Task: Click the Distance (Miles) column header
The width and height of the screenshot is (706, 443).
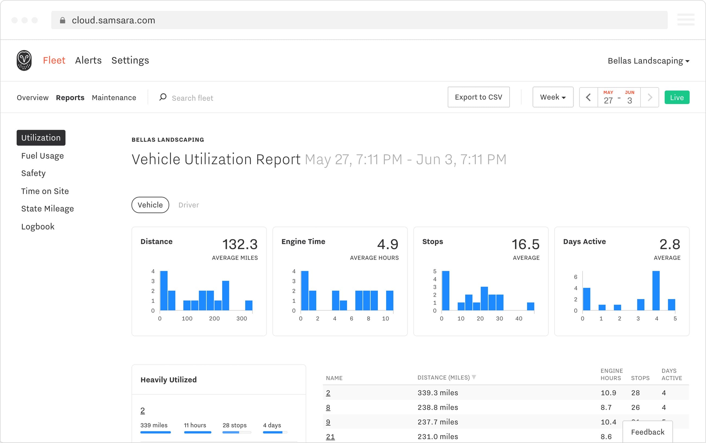Action: click(x=443, y=377)
